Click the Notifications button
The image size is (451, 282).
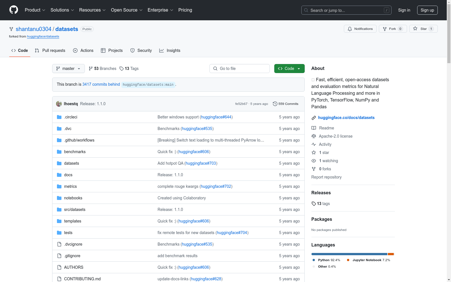pos(360,29)
